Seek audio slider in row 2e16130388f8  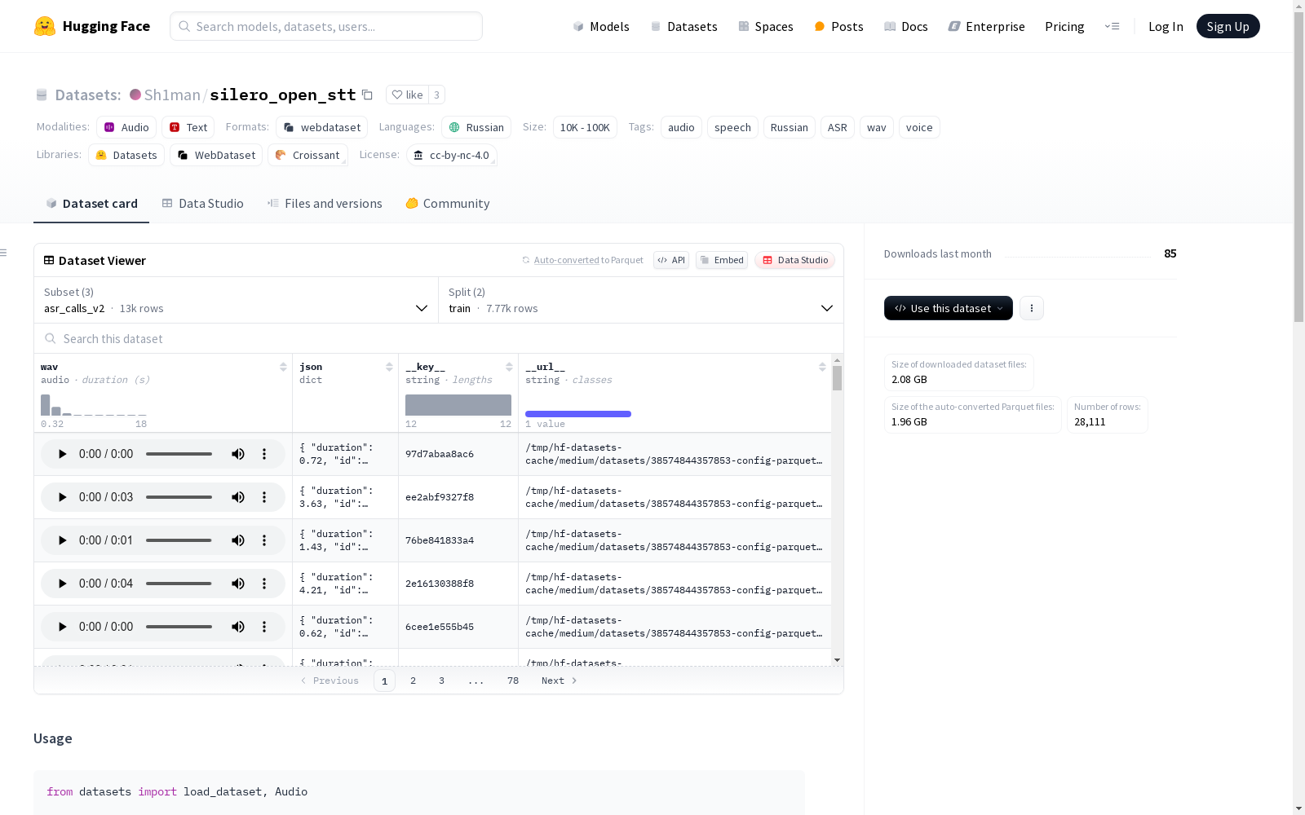[179, 584]
